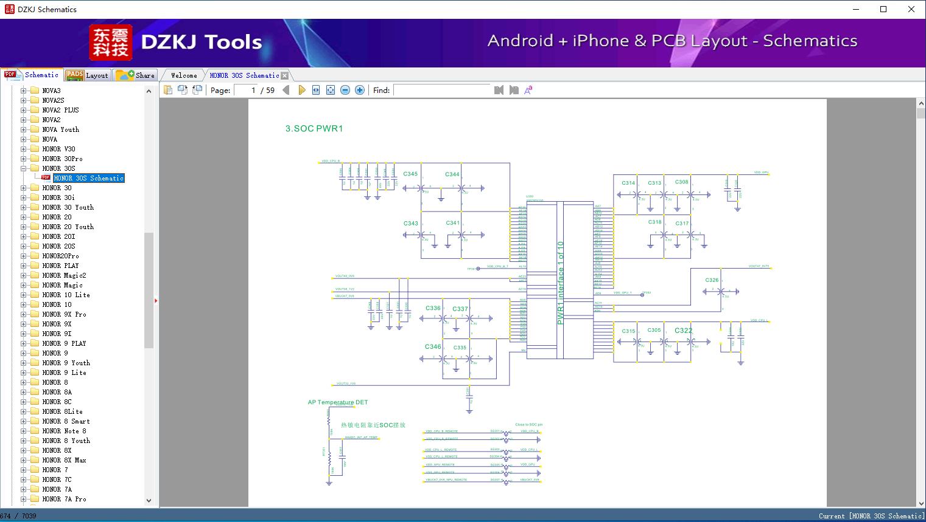Click the zoom in plus icon
926x522 pixels.
[x=360, y=90]
